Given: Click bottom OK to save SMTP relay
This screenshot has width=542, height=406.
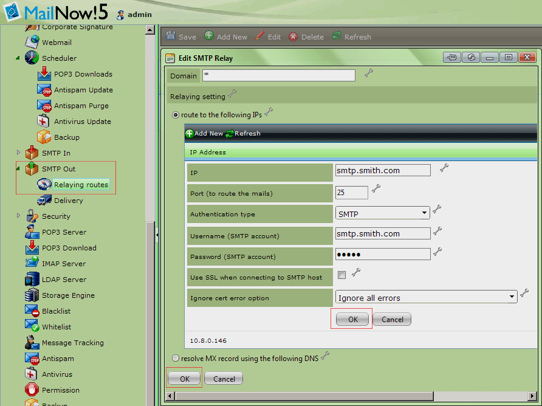Looking at the screenshot, I should click(184, 378).
